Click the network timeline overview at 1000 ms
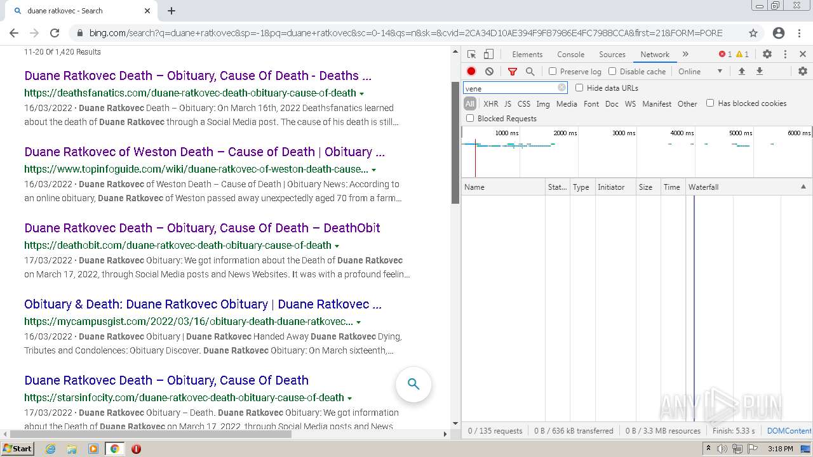The image size is (813, 457). [x=507, y=133]
